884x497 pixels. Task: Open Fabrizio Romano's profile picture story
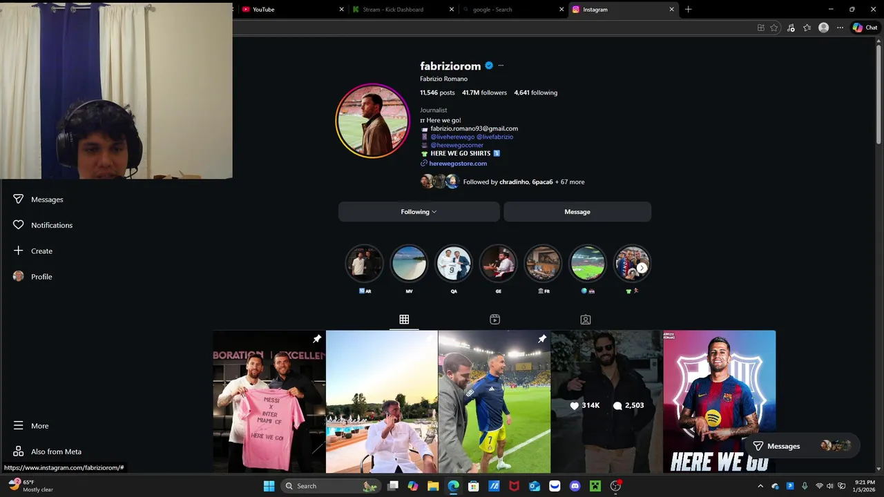point(373,121)
